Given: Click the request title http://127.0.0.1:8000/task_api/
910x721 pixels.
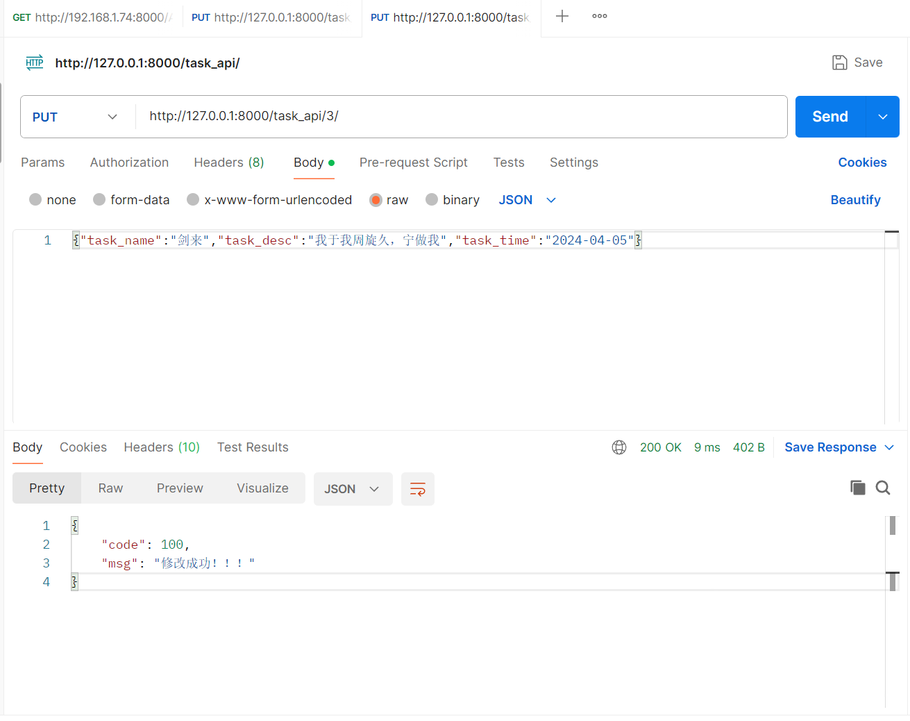Looking at the screenshot, I should [x=147, y=63].
